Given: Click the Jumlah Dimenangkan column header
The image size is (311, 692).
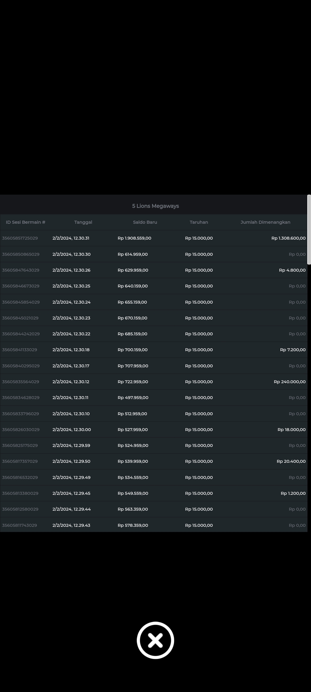Looking at the screenshot, I should [265, 222].
